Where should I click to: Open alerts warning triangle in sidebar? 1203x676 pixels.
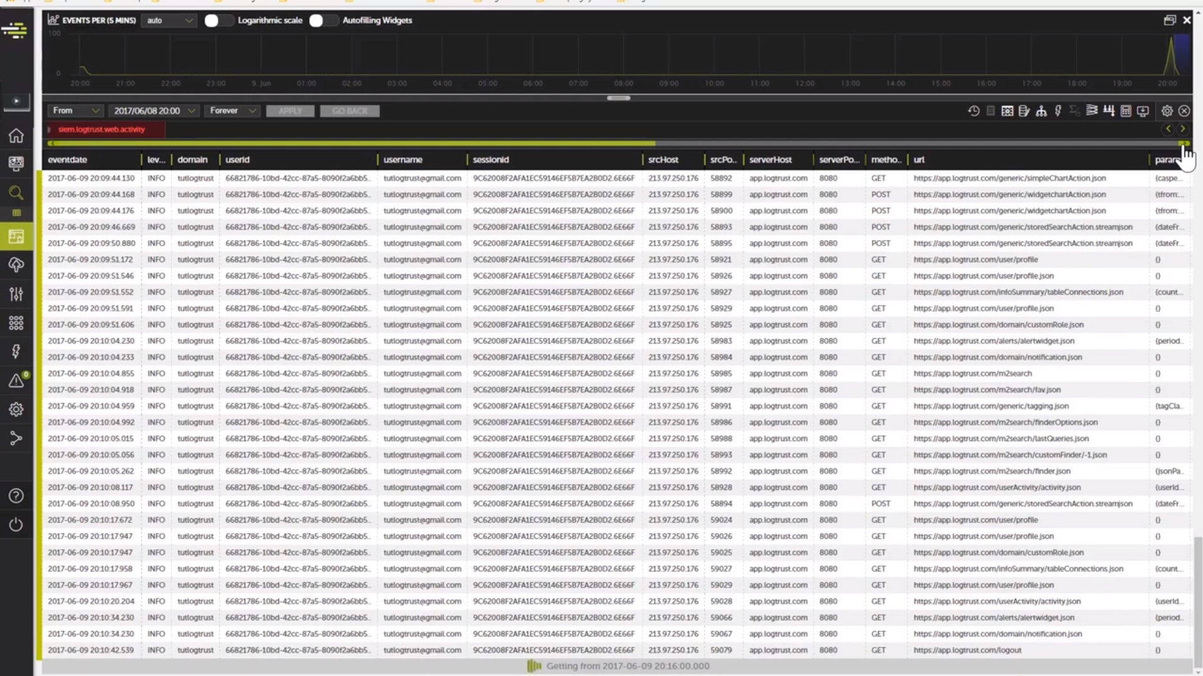click(16, 381)
